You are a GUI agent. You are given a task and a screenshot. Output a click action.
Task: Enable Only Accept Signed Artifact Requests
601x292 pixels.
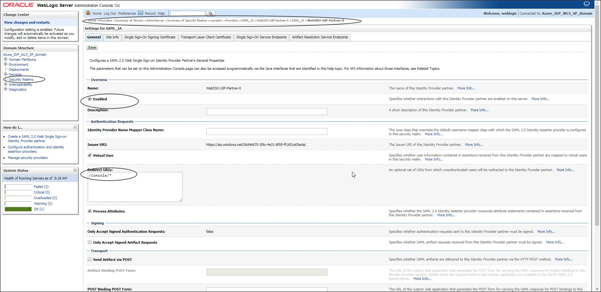90,242
